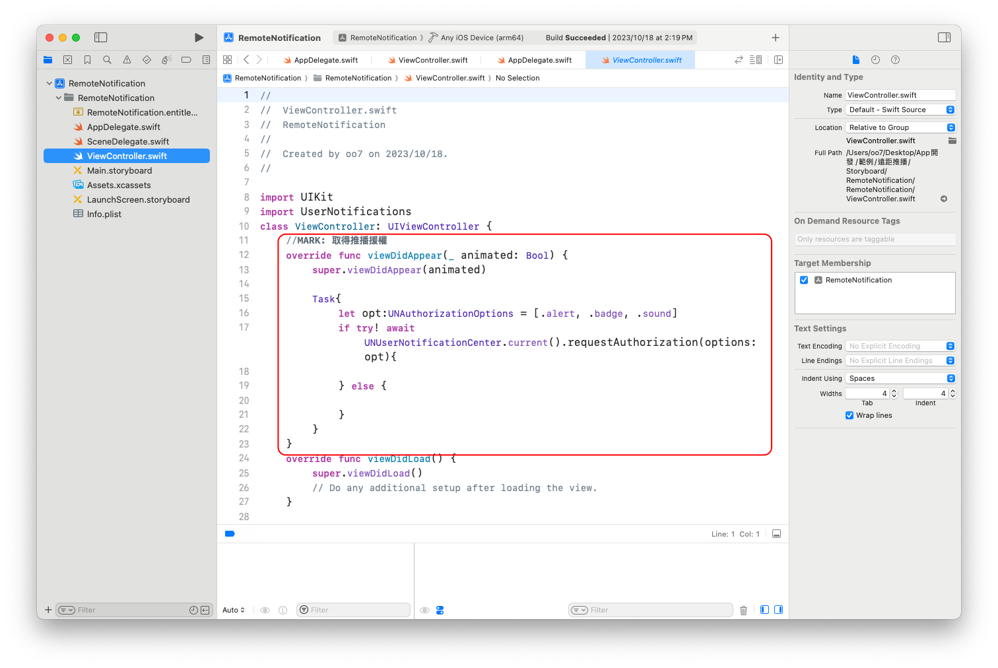Uncheck the RemoteNotification target membership checkbox
998x668 pixels.
[x=804, y=280]
